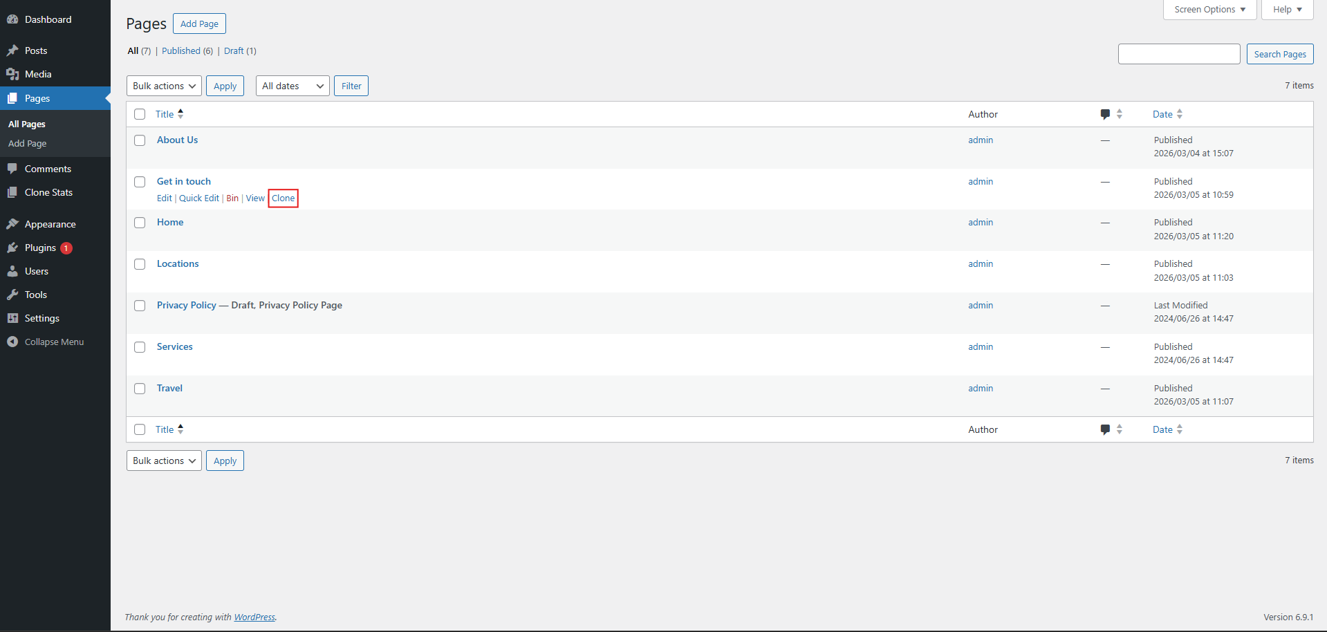Click the Collapse Menu arrow icon
Viewport: 1327px width, 632px height.
[12, 342]
